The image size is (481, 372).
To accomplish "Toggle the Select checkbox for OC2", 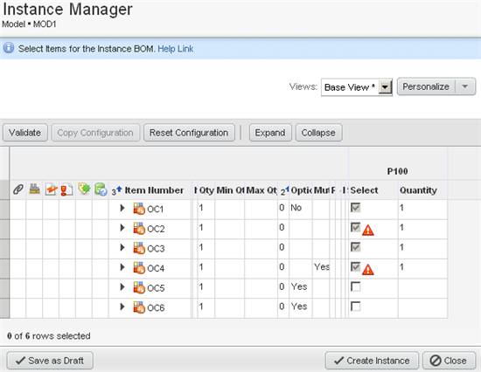I will pyautogui.click(x=356, y=227).
